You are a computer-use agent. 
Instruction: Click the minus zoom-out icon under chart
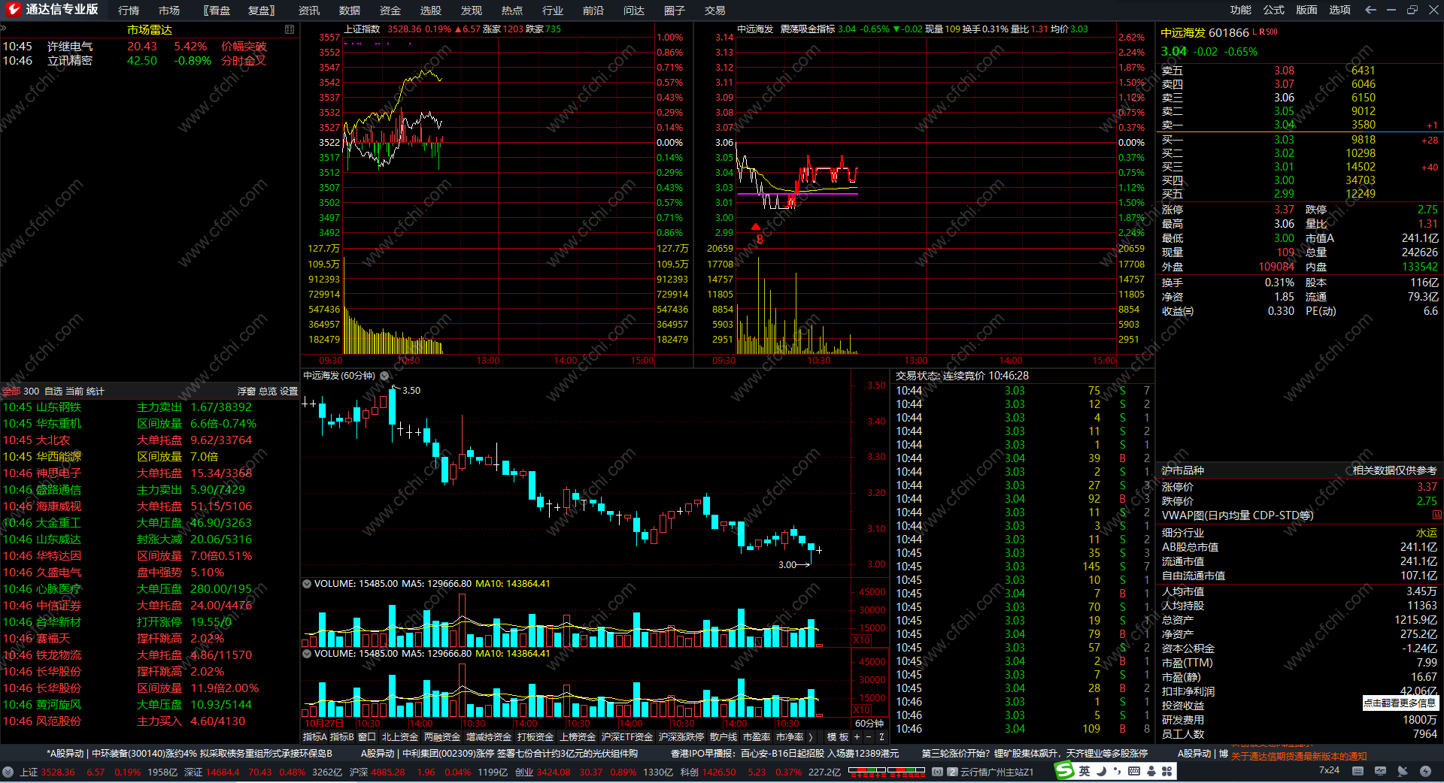[869, 737]
